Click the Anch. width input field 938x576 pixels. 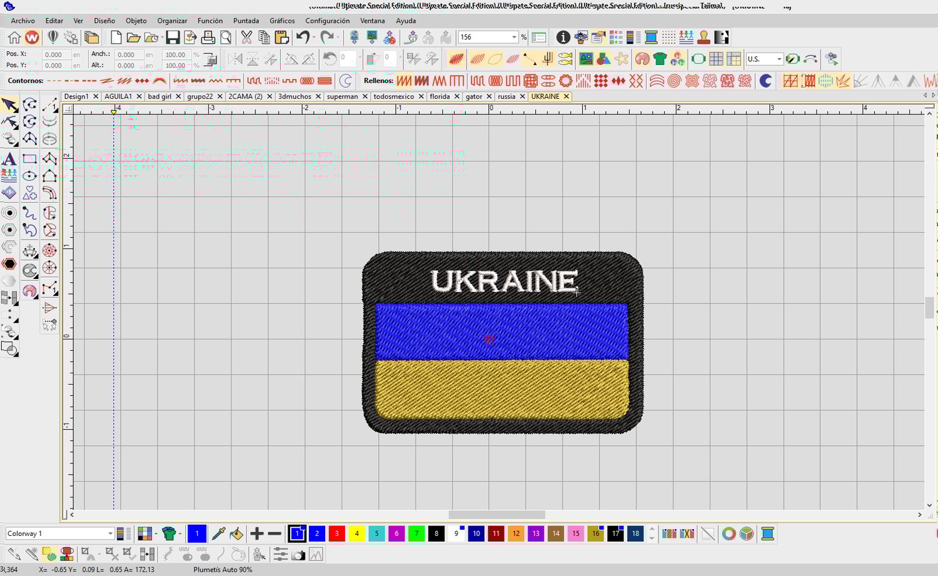[128, 54]
